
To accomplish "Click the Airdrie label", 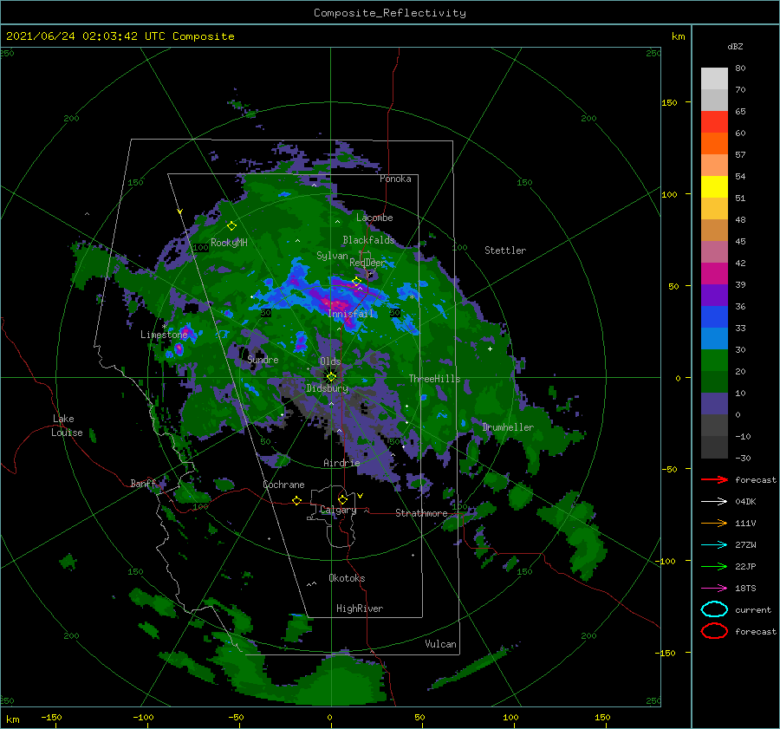I will [341, 463].
